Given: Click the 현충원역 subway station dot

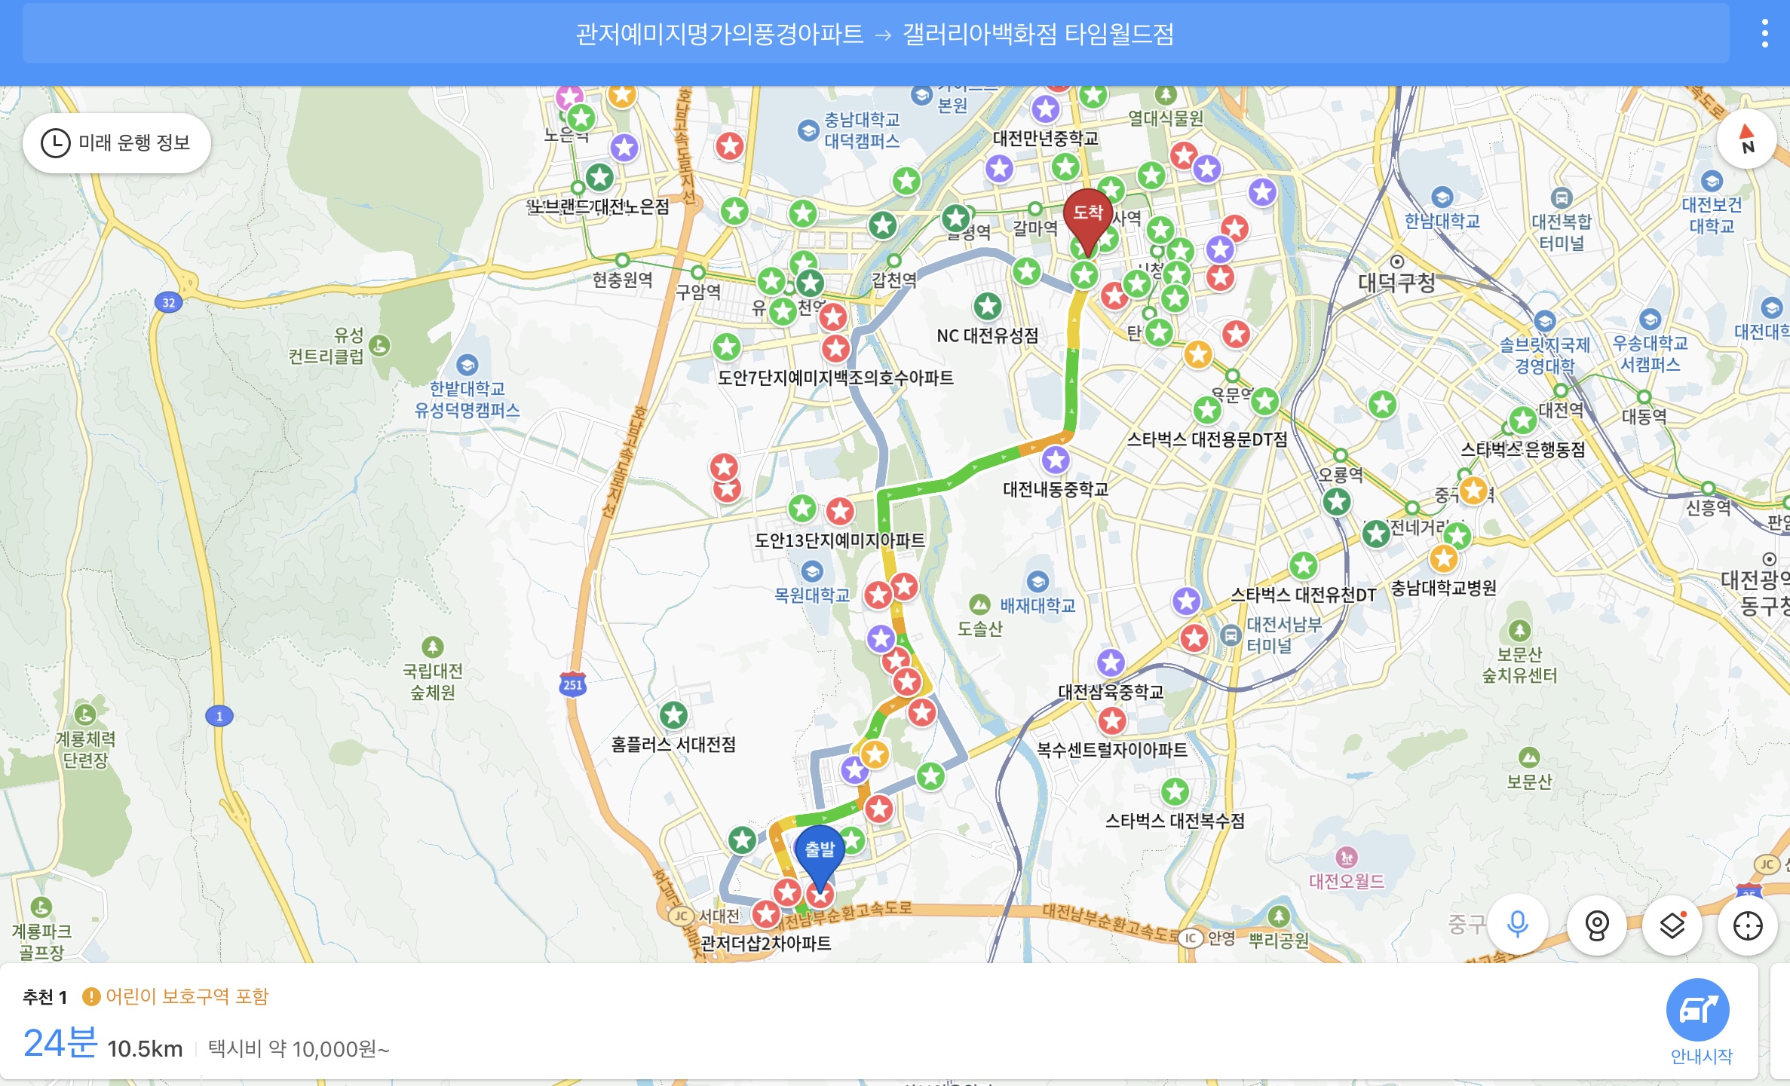Looking at the screenshot, I should tap(622, 261).
